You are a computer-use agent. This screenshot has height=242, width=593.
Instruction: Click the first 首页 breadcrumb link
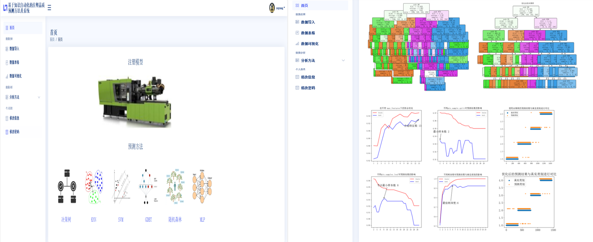coord(52,40)
